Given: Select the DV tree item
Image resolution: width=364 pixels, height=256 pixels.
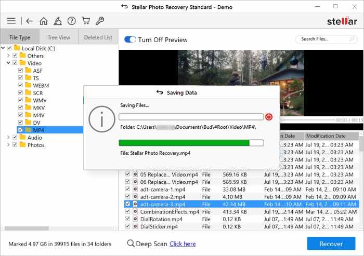Looking at the screenshot, I should [x=37, y=123].
